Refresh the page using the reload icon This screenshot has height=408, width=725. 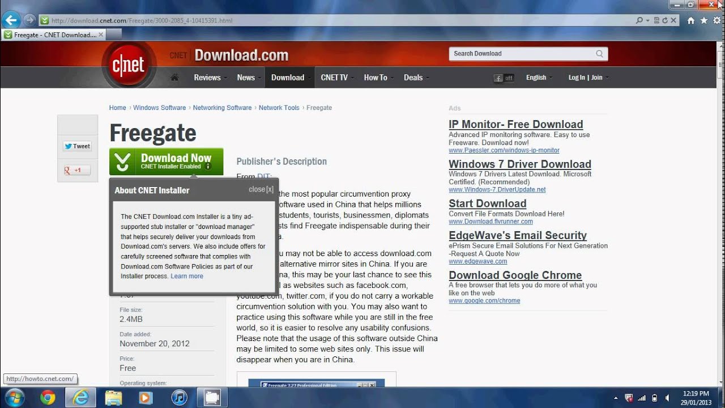click(x=665, y=20)
